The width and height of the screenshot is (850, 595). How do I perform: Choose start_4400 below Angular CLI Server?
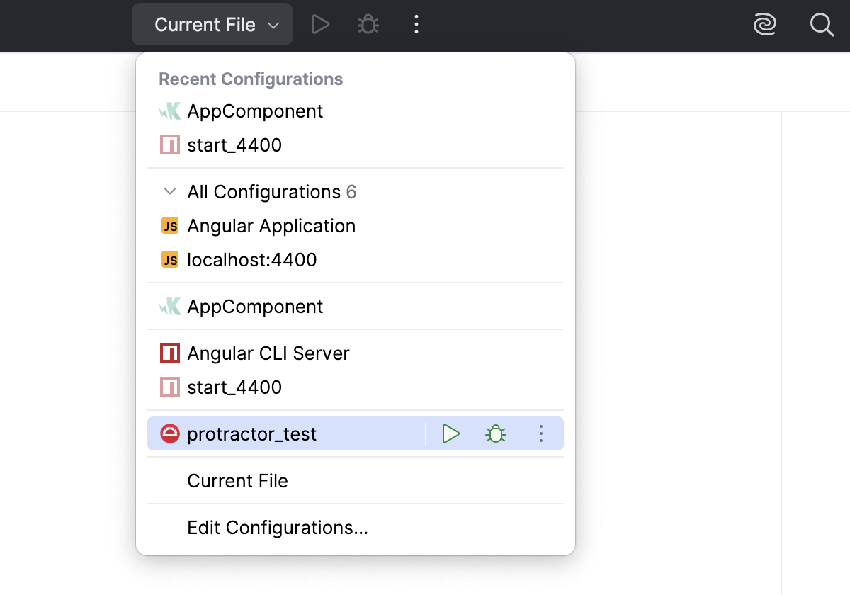pyautogui.click(x=356, y=387)
